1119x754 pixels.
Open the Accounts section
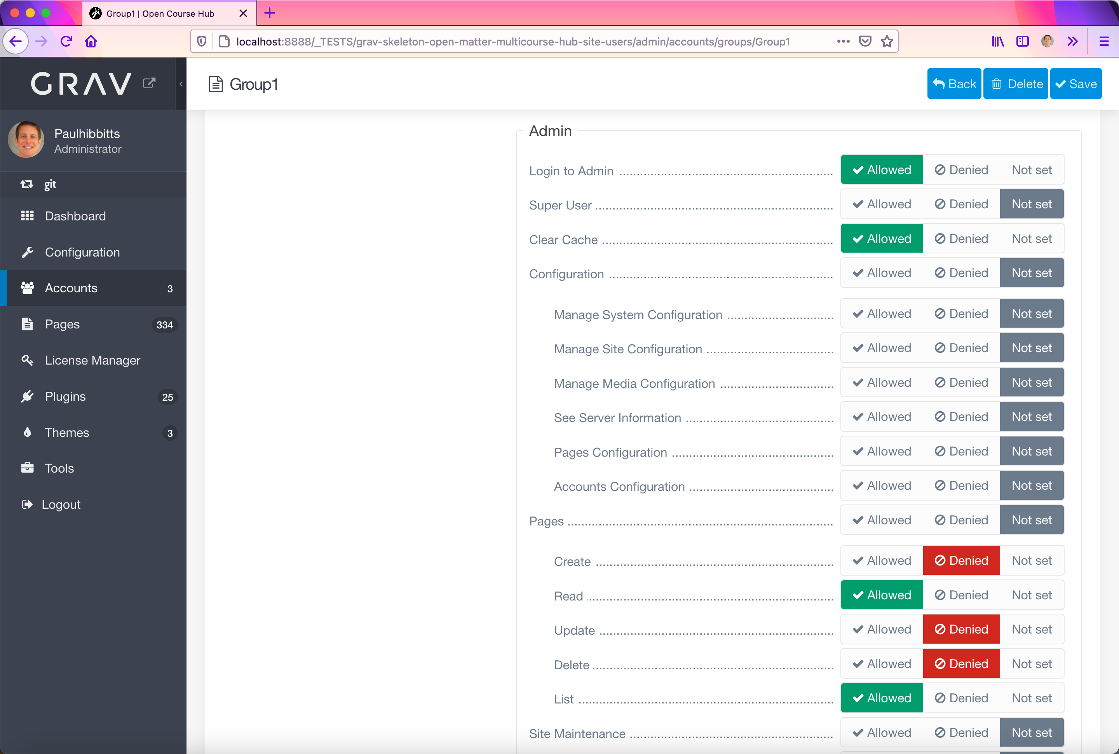(71, 288)
